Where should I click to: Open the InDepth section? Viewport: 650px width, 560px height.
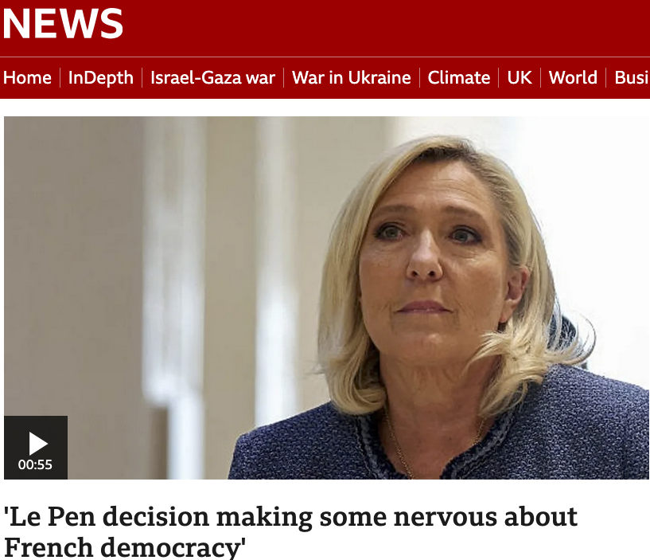coord(101,77)
